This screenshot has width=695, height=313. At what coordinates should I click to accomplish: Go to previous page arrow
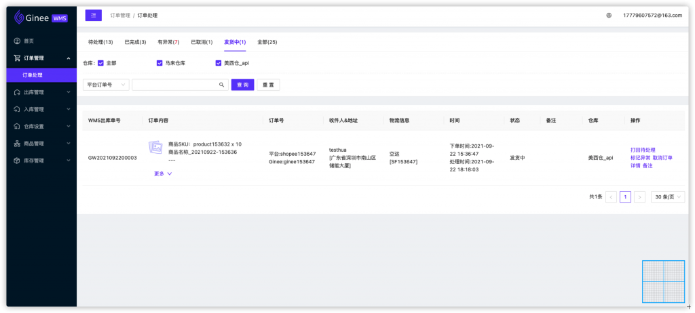coord(612,197)
